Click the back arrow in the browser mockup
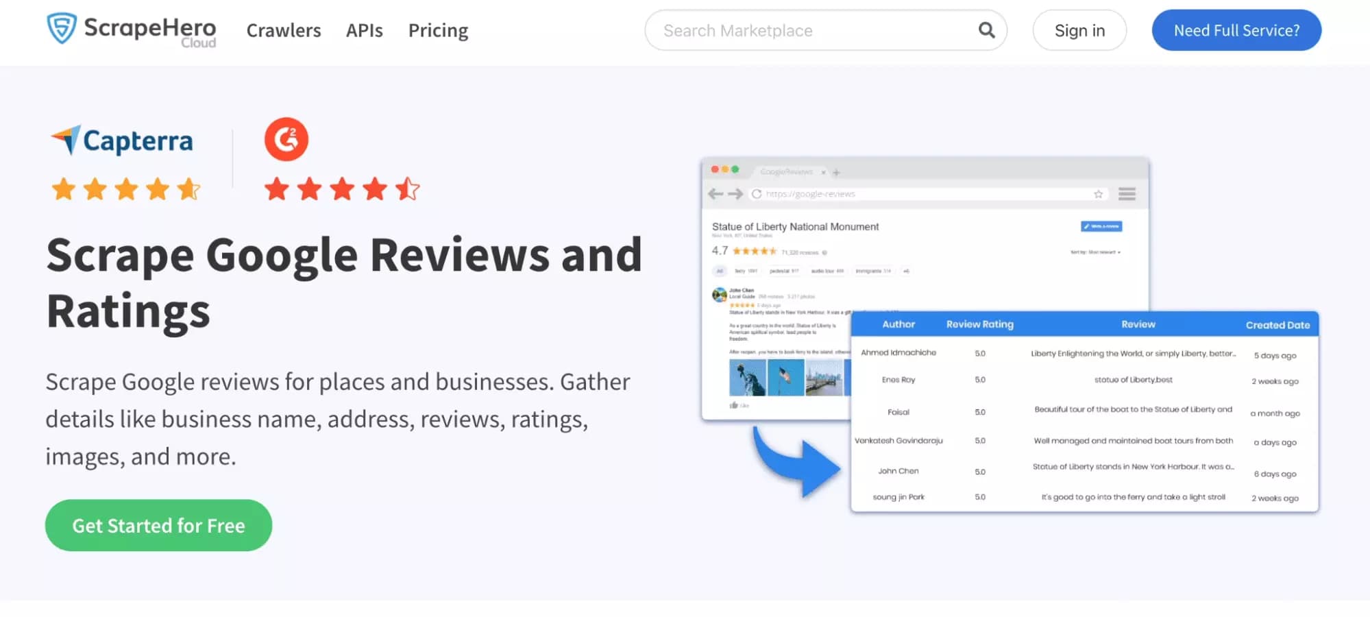 pyautogui.click(x=715, y=193)
